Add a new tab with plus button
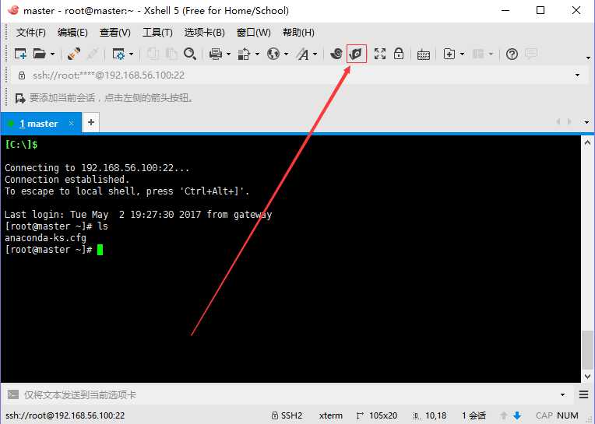This screenshot has height=424, width=595. coord(91,122)
